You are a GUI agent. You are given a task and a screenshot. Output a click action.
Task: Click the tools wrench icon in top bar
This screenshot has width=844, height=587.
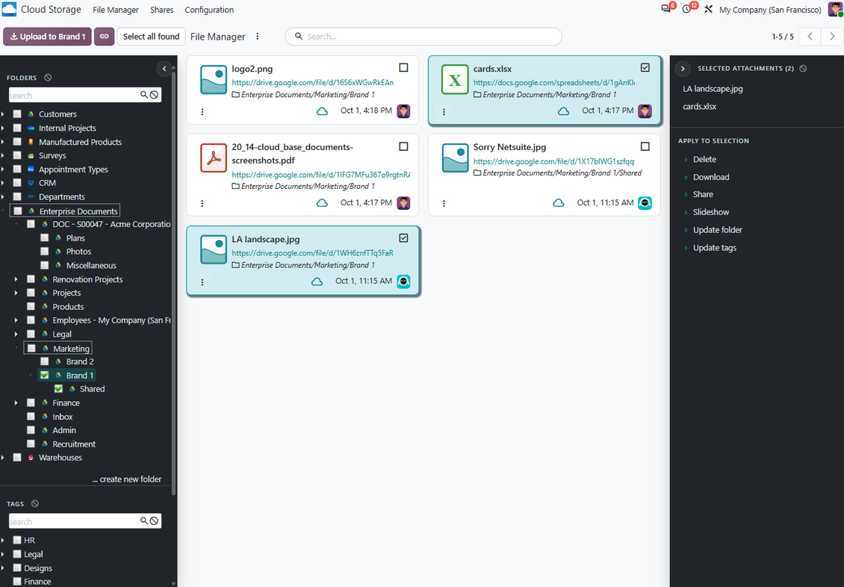[708, 9]
